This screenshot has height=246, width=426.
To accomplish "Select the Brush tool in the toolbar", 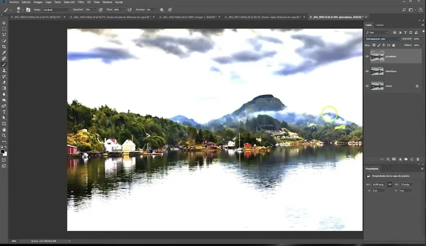I will 4,65.
